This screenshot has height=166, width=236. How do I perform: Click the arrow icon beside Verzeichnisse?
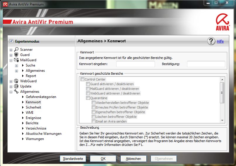tap(23, 128)
